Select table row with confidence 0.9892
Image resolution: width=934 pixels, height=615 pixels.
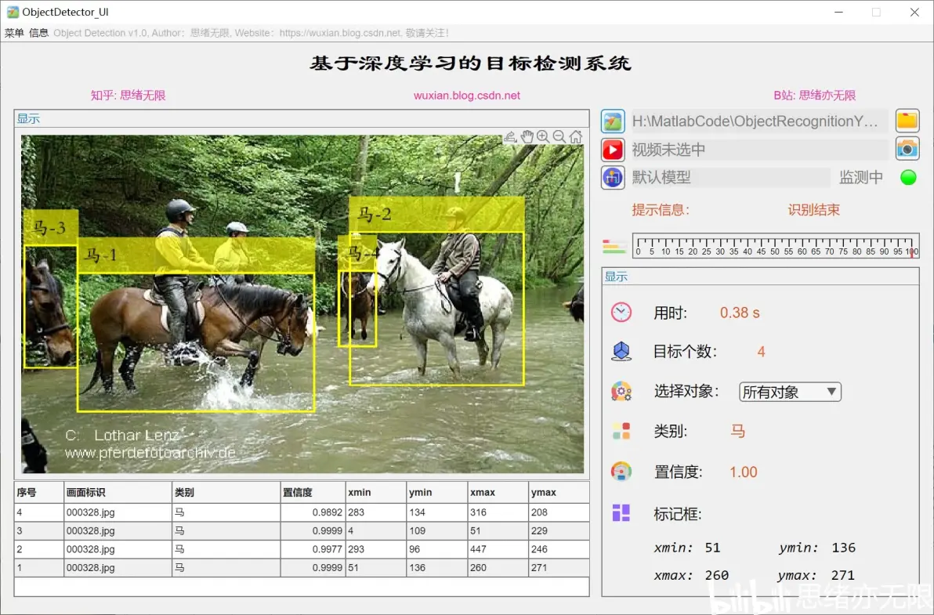(302, 512)
